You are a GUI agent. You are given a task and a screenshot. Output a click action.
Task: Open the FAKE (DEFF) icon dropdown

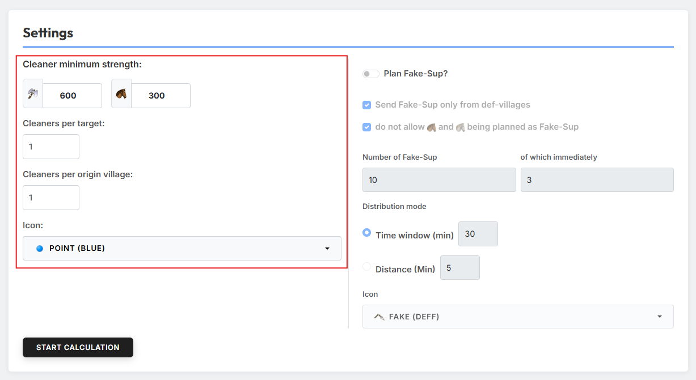(x=518, y=317)
